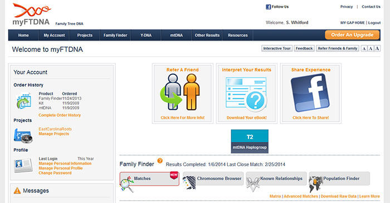Start the Interactive Tour
Screen dimensions: 390x203
(x=277, y=49)
